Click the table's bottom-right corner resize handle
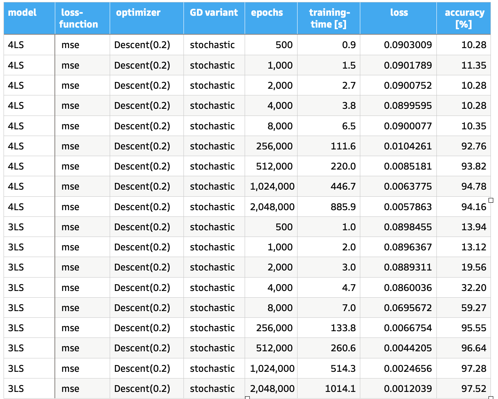Screen dimensions: 498x399 click(491, 397)
